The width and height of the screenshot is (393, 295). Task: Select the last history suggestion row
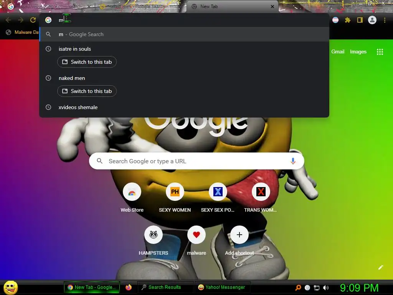184,108
